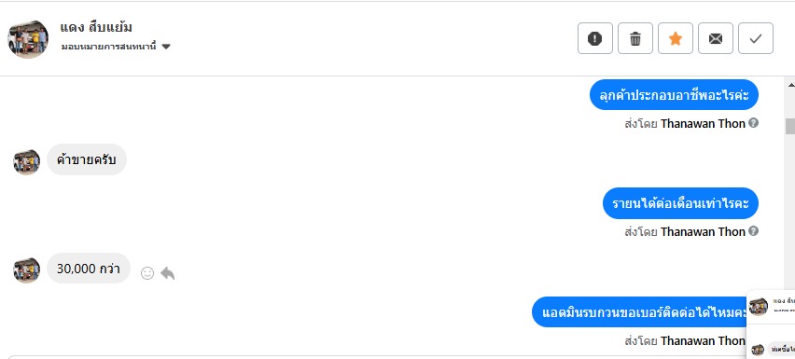Click the scrollbar up arrow in the chat

pos(790,84)
